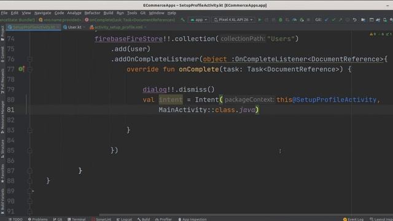Switch to activity_setup_profile.xml tab
The height and width of the screenshot is (221, 393).
pos(119,27)
